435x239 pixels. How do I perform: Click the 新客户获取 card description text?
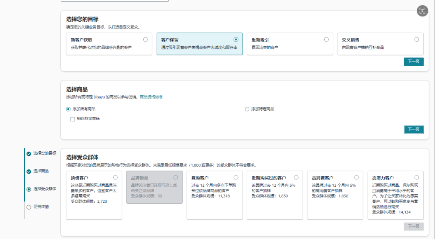(x=101, y=47)
